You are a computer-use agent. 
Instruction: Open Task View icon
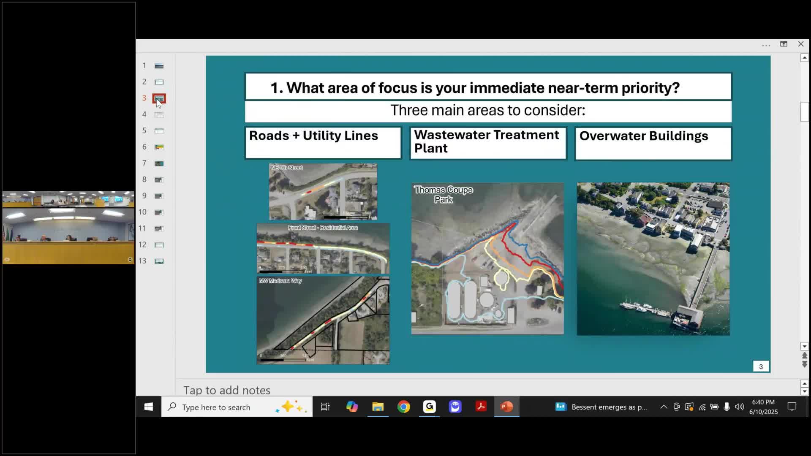[325, 407]
